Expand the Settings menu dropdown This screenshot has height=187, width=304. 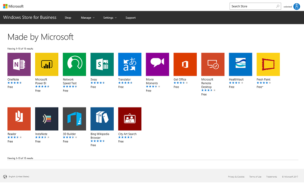110,18
